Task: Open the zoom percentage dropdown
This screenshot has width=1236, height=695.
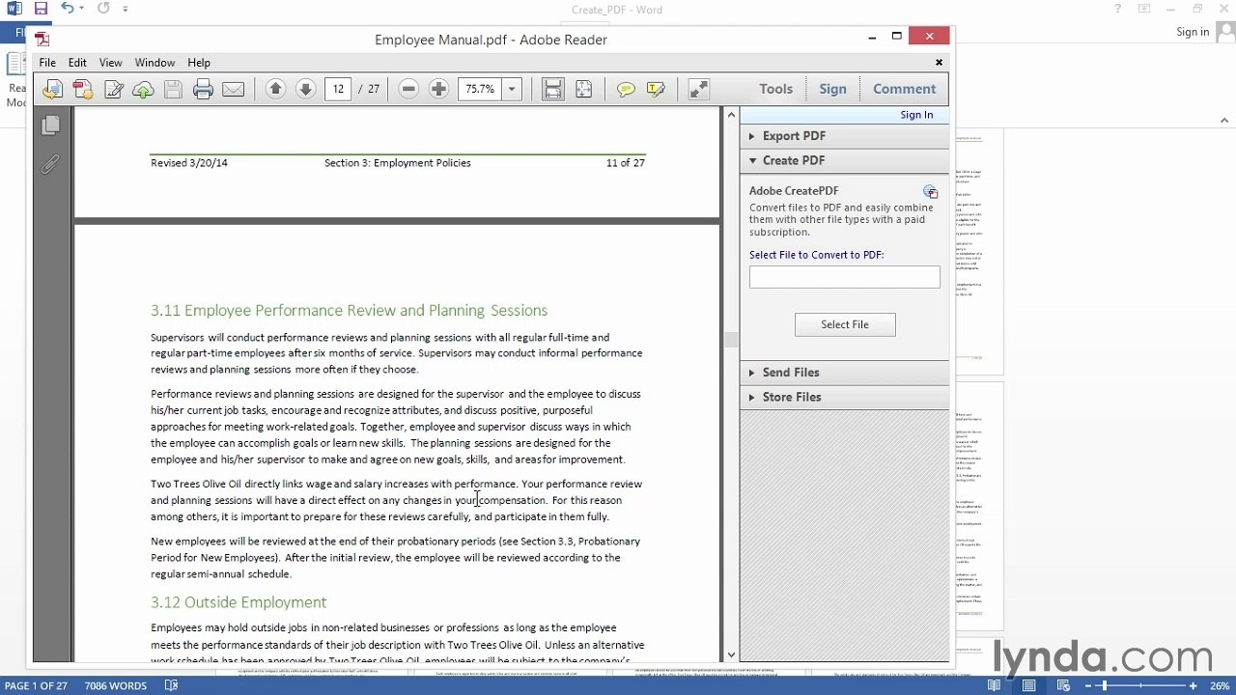Action: tap(512, 89)
